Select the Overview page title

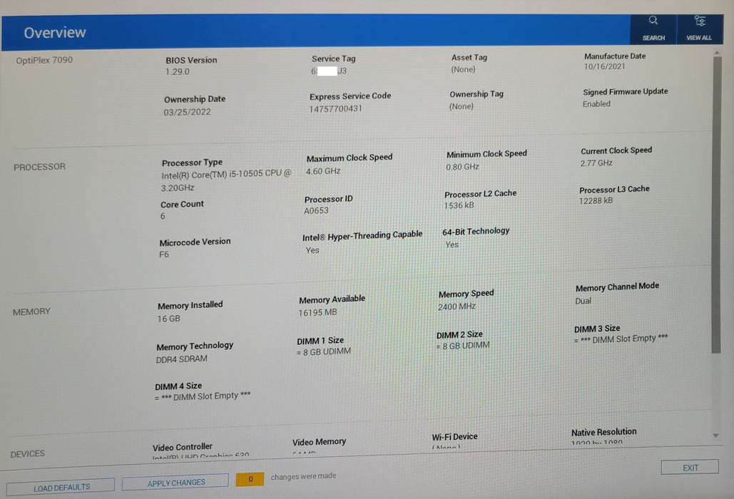point(55,33)
